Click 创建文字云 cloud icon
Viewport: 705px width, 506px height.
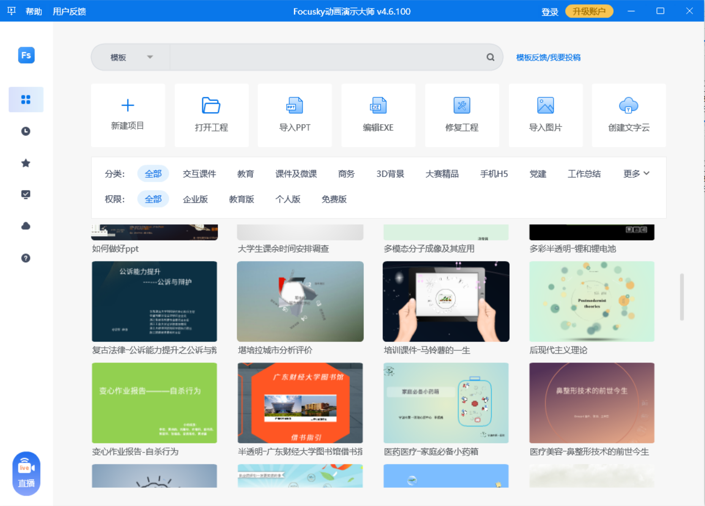pos(628,105)
